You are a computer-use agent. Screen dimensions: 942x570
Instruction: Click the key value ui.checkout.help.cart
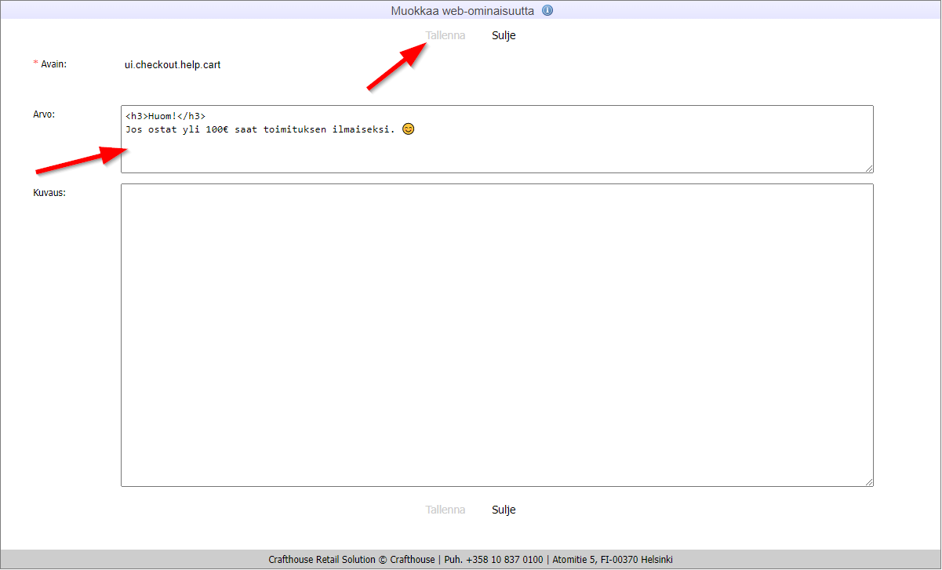[x=173, y=65]
